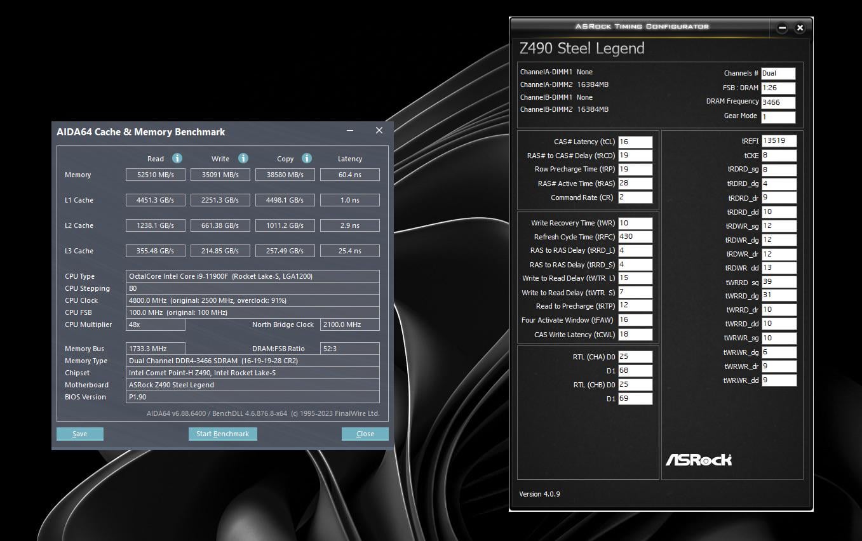Select the Read to Precharge (tRTP) field

[x=635, y=306]
